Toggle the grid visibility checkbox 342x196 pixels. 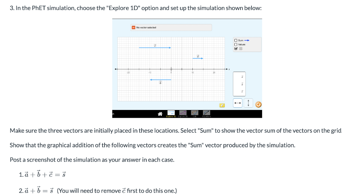click(236, 49)
